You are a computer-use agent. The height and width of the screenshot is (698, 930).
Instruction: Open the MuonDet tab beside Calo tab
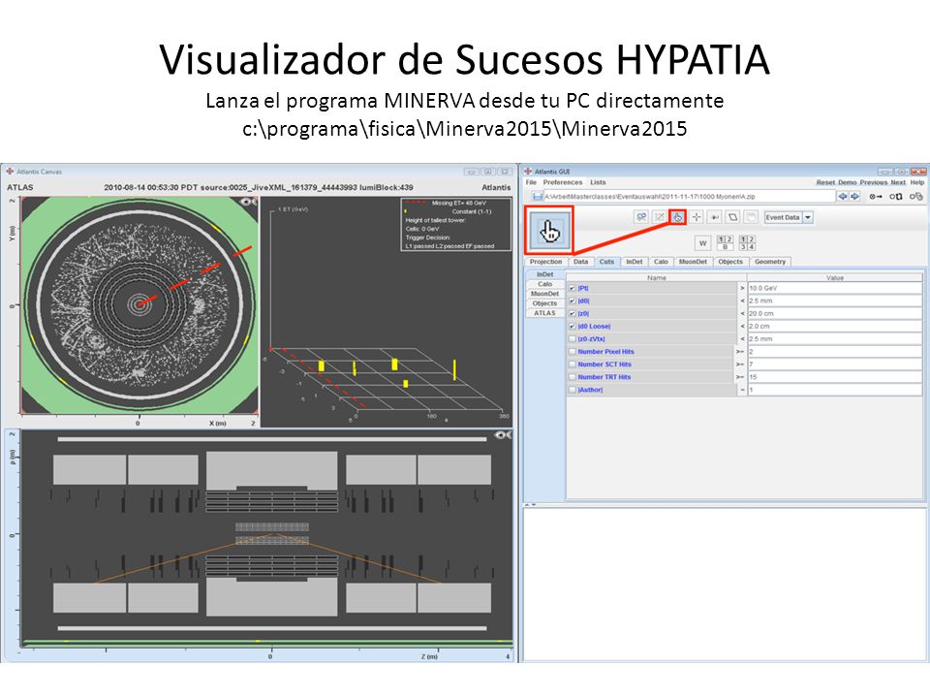click(693, 262)
